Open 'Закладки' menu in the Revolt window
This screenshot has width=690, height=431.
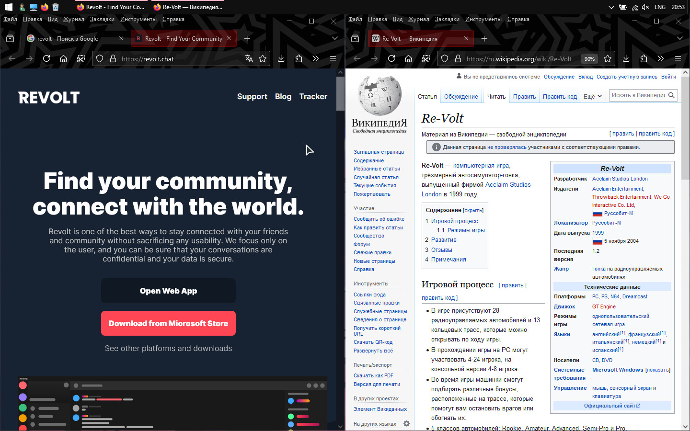point(102,19)
